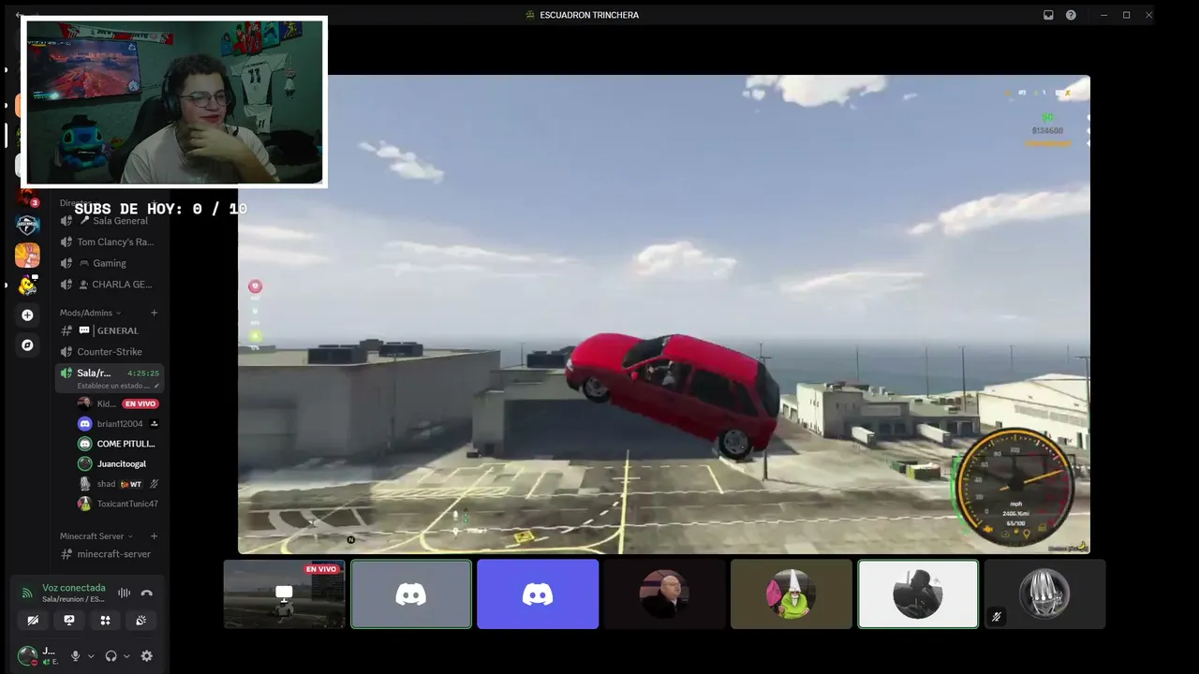Viewport: 1199px width, 674px height.
Task: Click the Voz conectada status text
Action: (74, 588)
